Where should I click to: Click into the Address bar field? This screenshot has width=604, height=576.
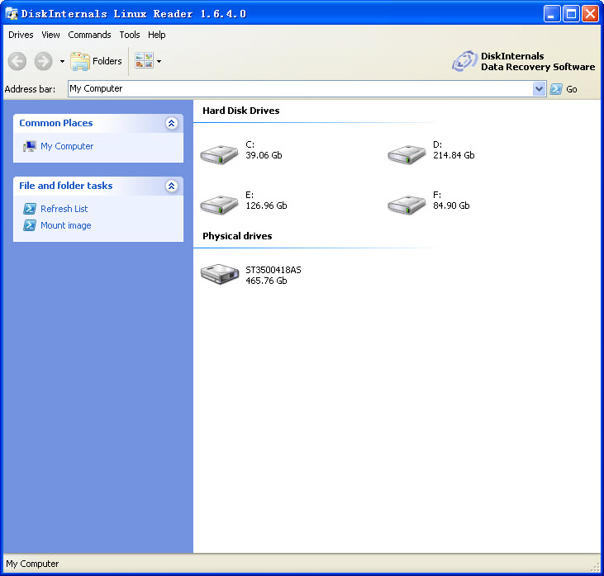click(297, 89)
